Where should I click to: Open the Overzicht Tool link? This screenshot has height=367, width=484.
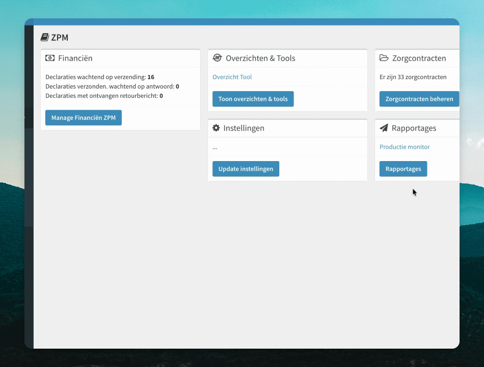point(232,77)
